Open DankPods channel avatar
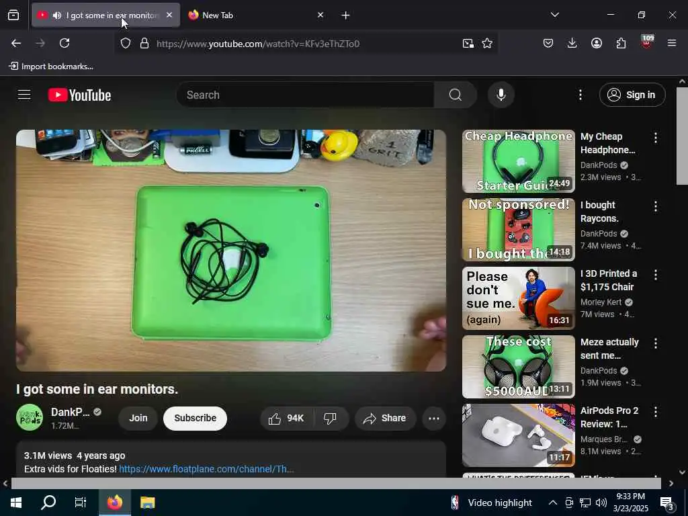688x516 pixels. click(x=30, y=418)
